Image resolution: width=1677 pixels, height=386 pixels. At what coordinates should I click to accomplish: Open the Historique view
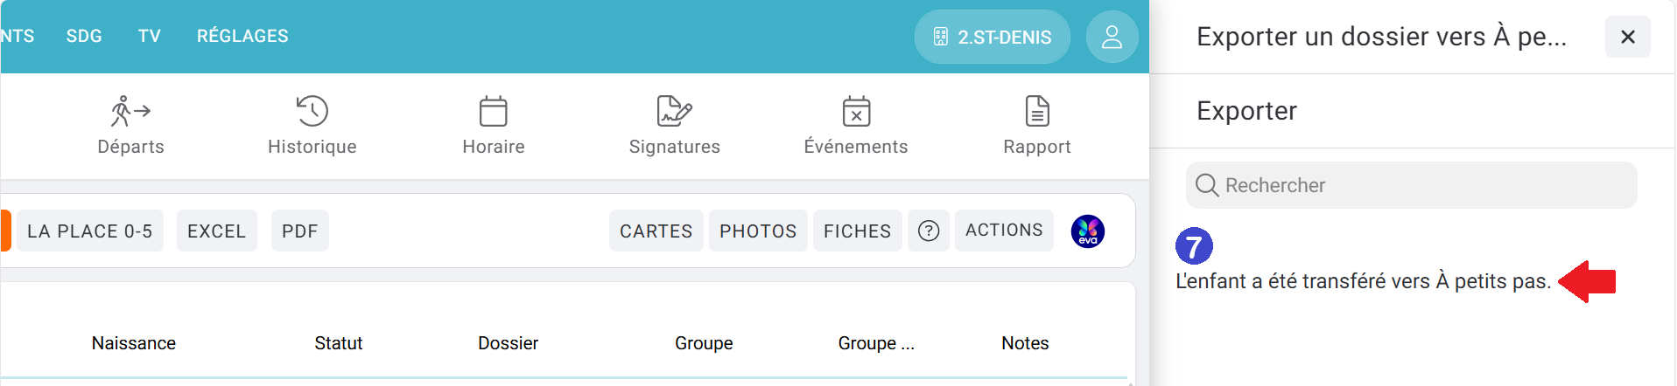[x=312, y=126]
